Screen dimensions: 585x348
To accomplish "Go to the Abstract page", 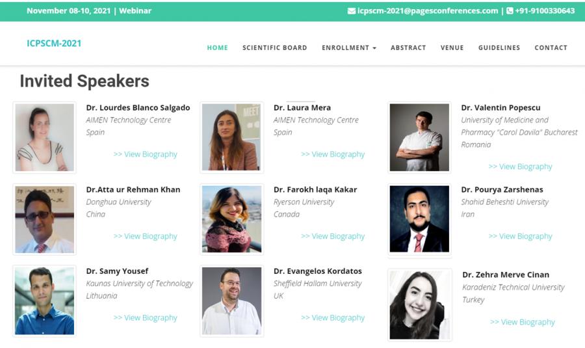I will click(408, 47).
